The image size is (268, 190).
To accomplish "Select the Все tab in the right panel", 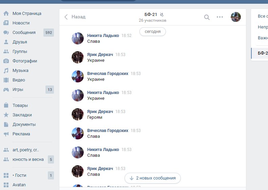I will [263, 16].
